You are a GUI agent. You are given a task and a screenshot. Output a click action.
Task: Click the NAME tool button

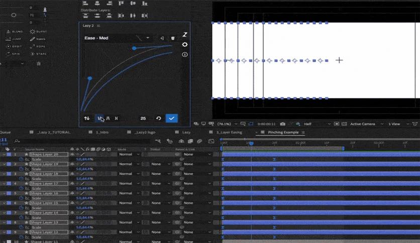pyautogui.click(x=38, y=39)
